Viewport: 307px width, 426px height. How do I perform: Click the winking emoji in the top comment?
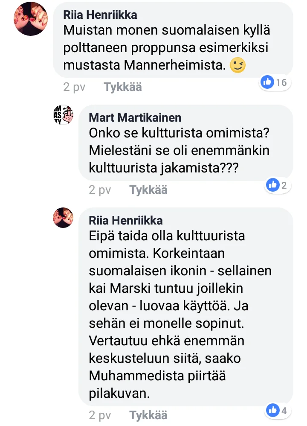click(237, 65)
